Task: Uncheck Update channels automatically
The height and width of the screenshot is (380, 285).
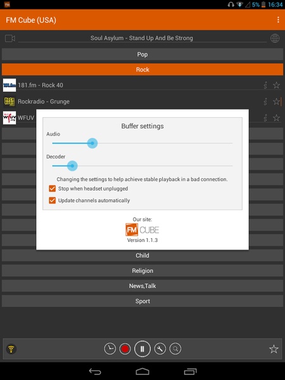Action: pos(52,200)
